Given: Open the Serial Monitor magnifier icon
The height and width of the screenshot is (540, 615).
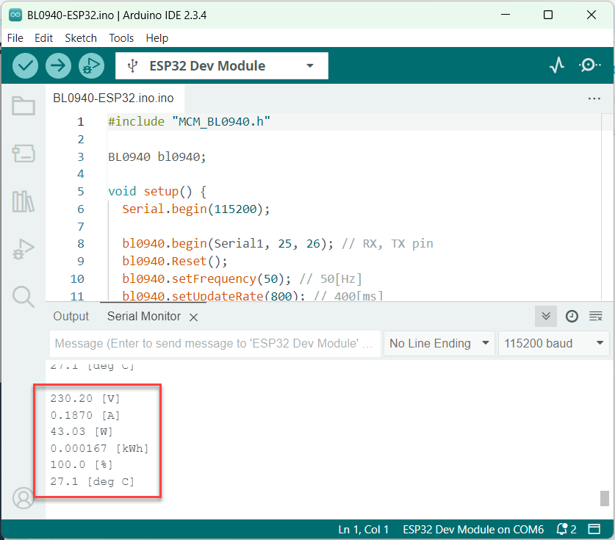Looking at the screenshot, I should click(x=589, y=65).
